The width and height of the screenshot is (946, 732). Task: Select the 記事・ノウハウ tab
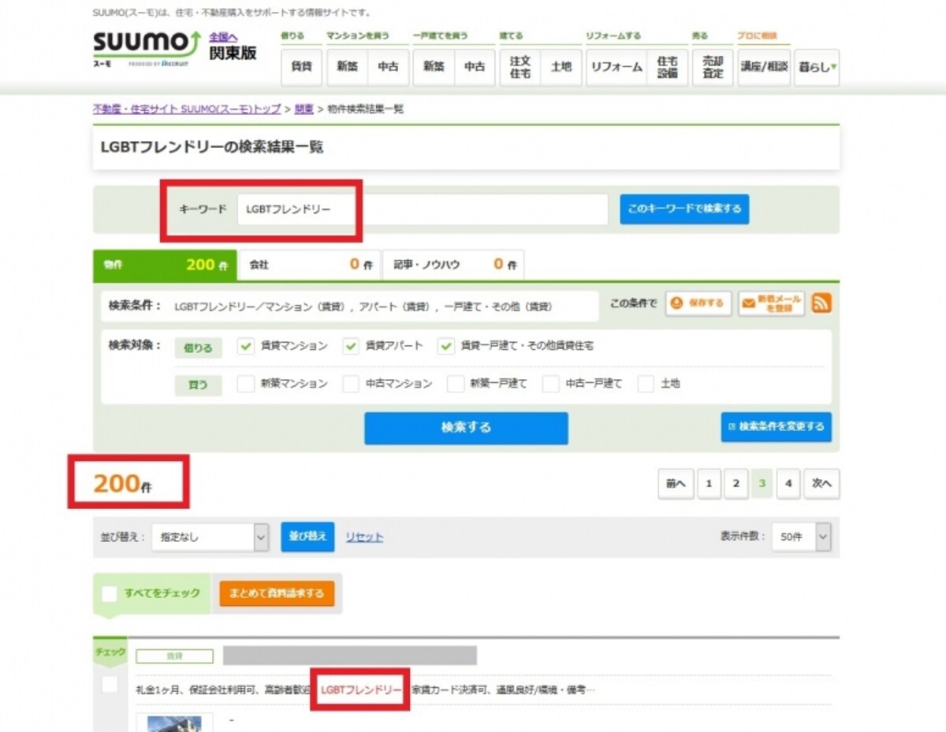[x=453, y=265]
